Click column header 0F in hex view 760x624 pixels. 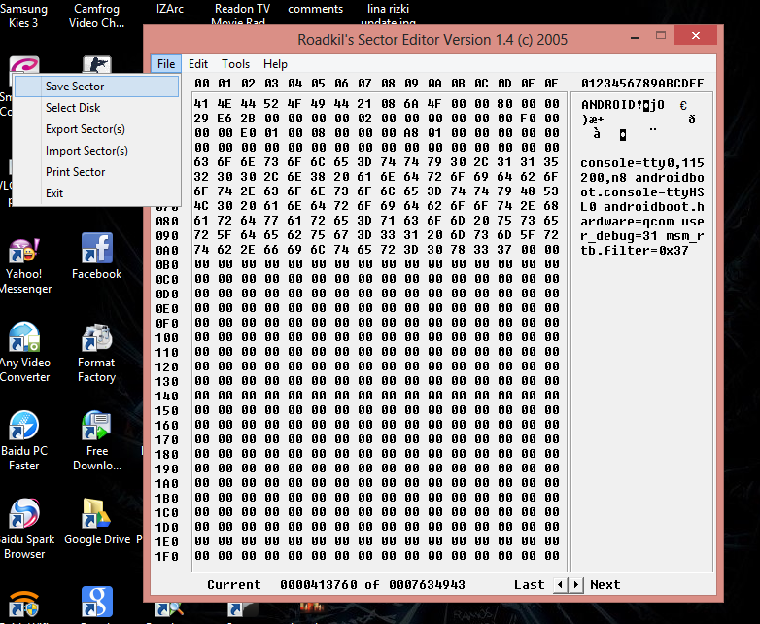pyautogui.click(x=551, y=84)
